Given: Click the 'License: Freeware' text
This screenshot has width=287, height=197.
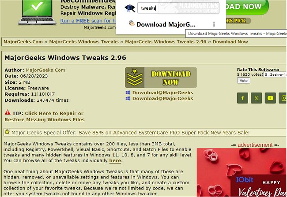Looking at the screenshot, I should tap(27, 88).
